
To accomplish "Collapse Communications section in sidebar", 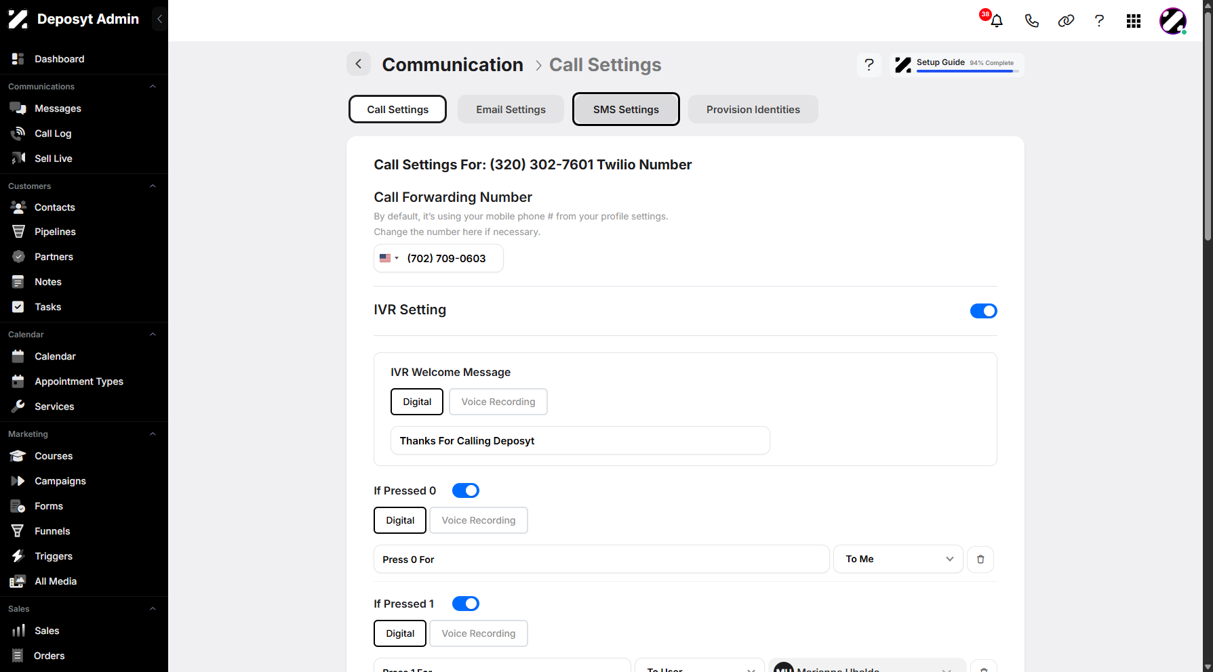I will [x=153, y=87].
